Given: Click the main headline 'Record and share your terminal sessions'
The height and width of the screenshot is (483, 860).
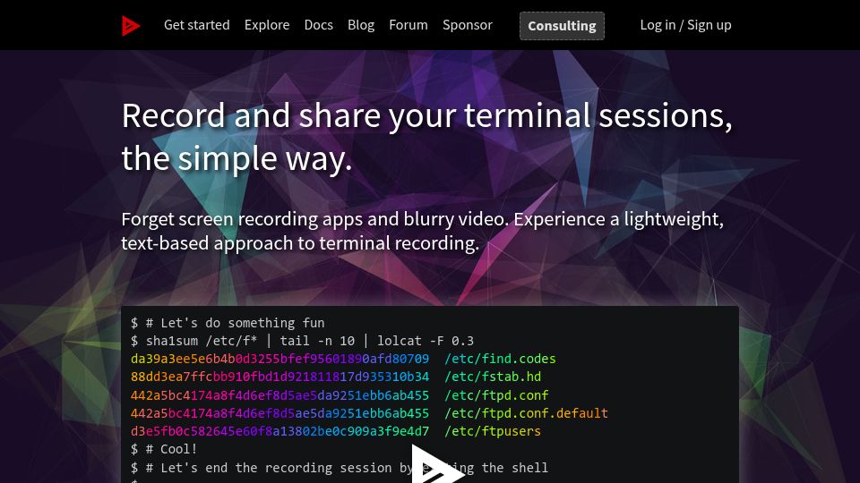Looking at the screenshot, I should coord(426,137).
